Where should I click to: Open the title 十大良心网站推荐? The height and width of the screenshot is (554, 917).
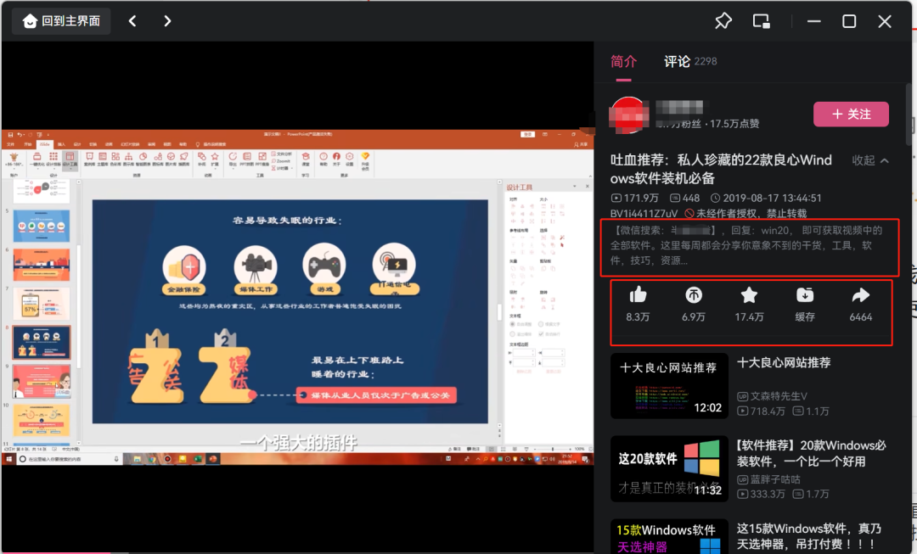coord(784,363)
